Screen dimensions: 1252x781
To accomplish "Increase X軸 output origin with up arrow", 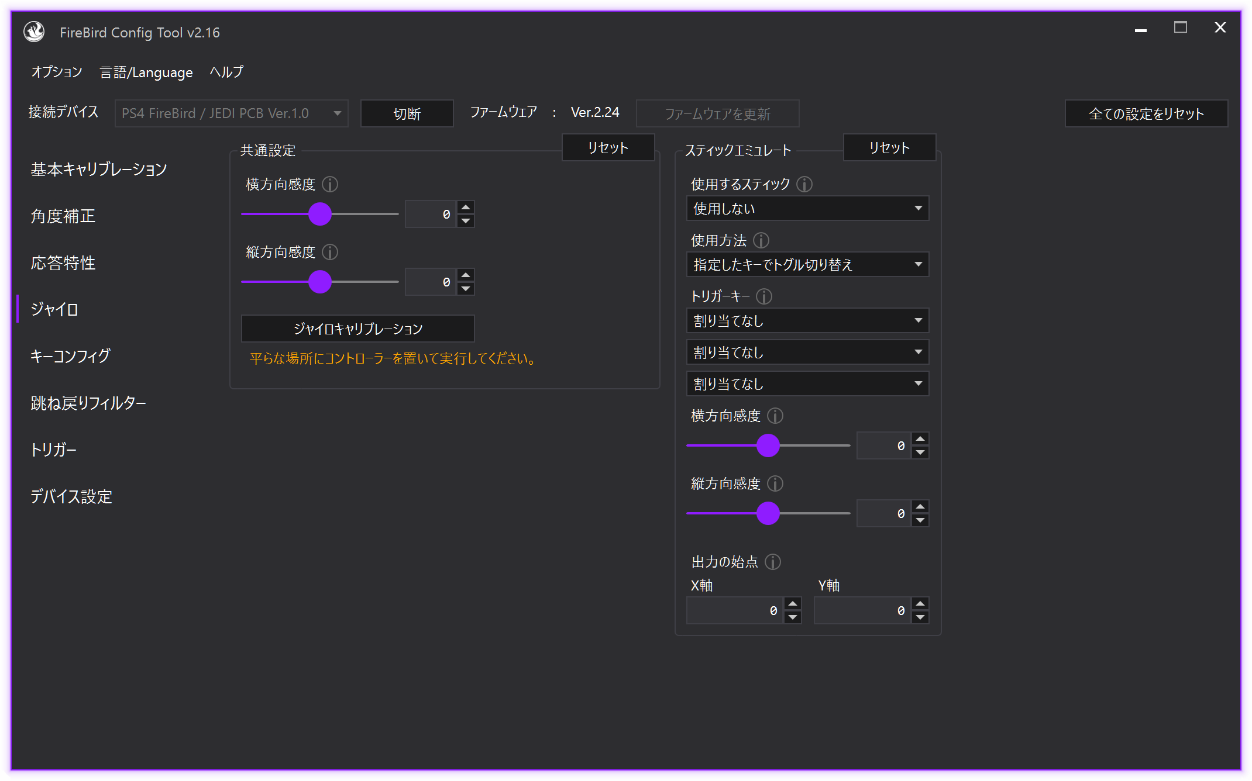I will click(x=793, y=604).
